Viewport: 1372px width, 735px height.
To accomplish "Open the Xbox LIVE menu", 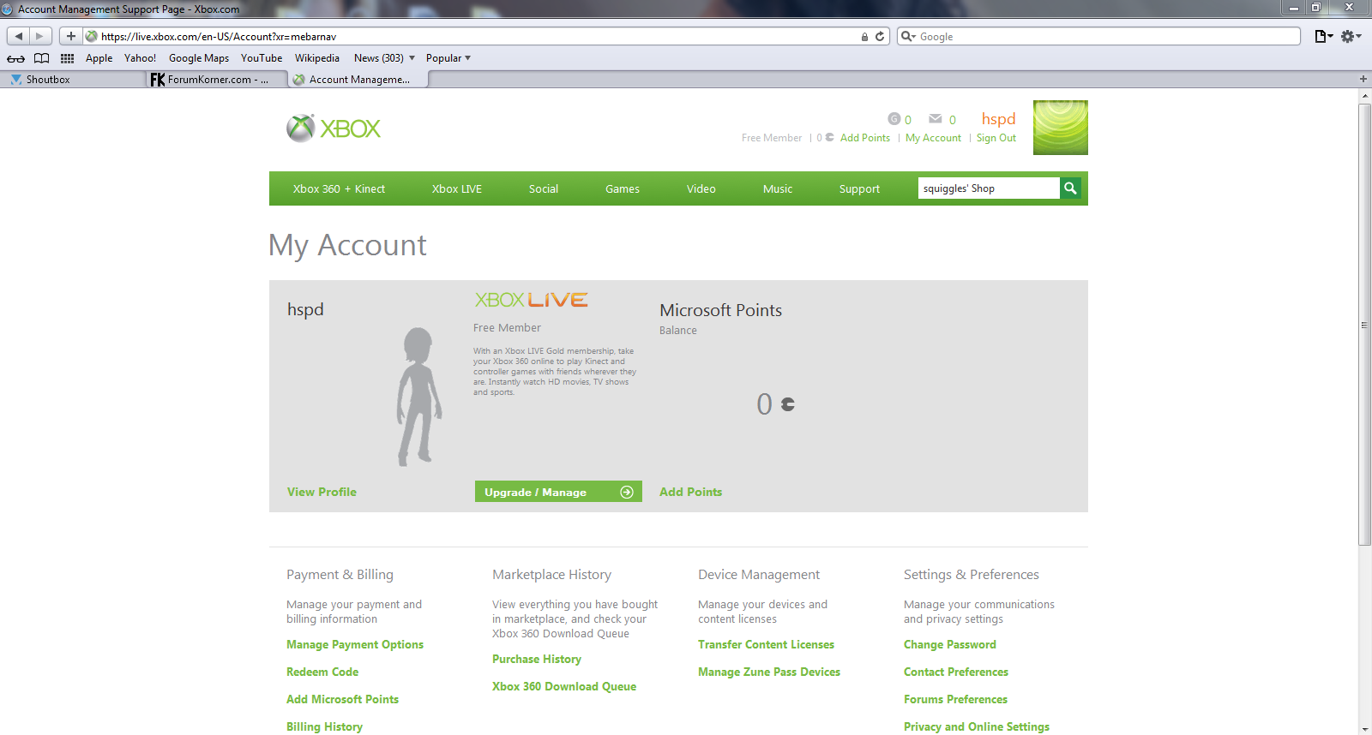I will (x=457, y=188).
